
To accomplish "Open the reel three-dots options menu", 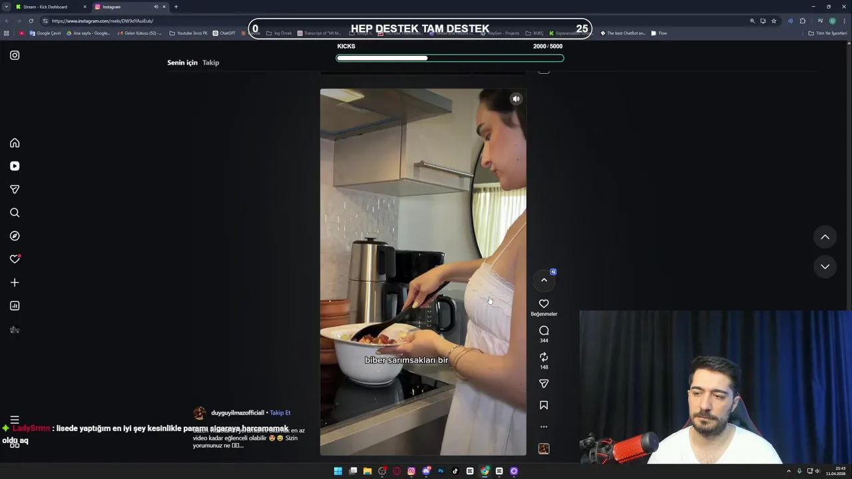I will click(x=544, y=427).
